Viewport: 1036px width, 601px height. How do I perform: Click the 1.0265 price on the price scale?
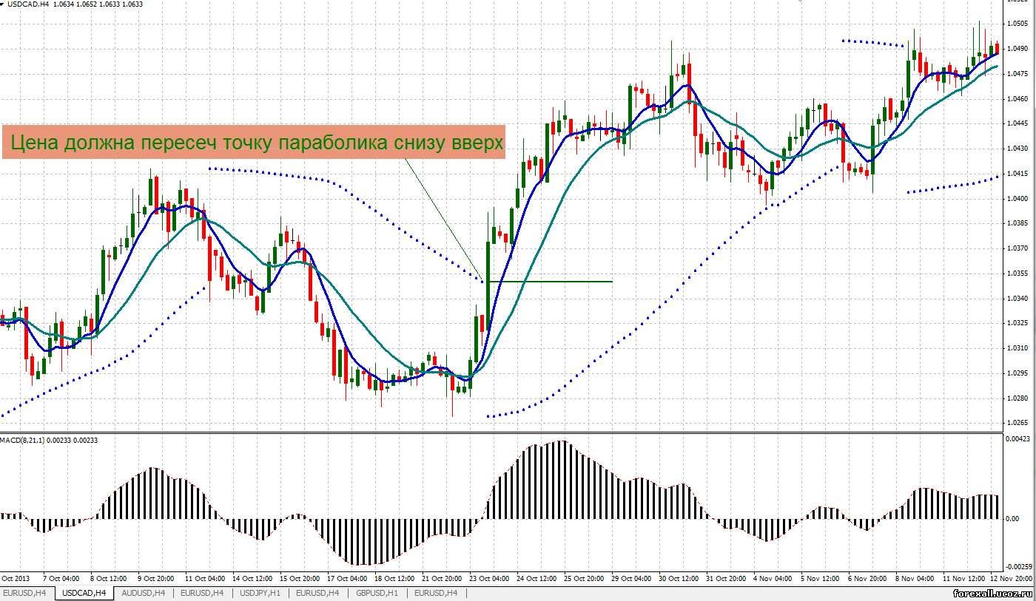[x=1018, y=424]
